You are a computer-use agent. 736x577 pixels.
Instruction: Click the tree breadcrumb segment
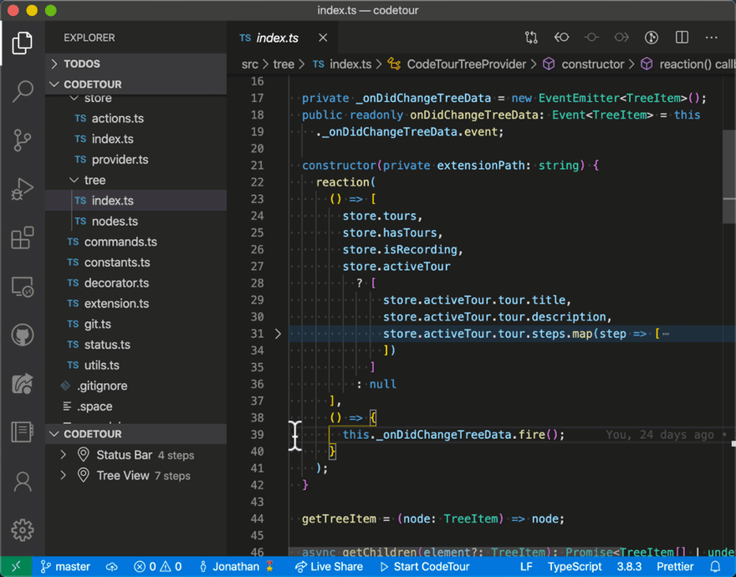coord(284,64)
